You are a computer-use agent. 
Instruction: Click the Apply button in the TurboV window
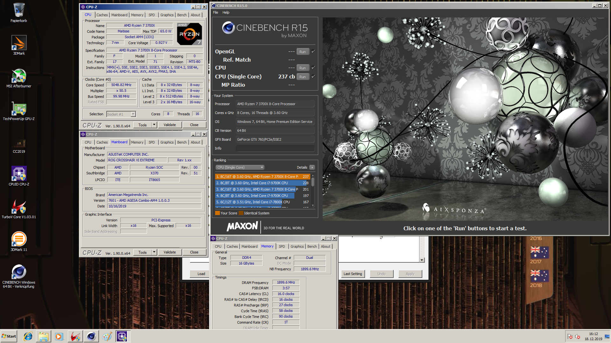pos(410,274)
